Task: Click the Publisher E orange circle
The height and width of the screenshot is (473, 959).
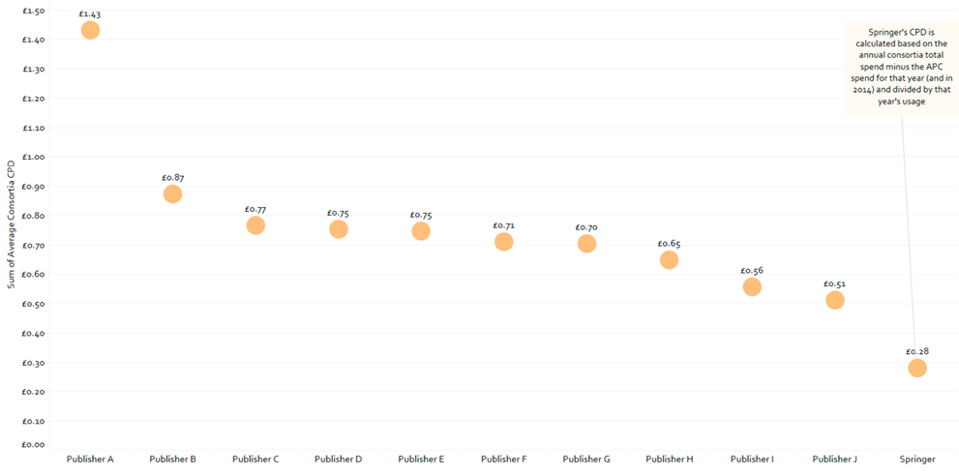Action: pos(421,231)
